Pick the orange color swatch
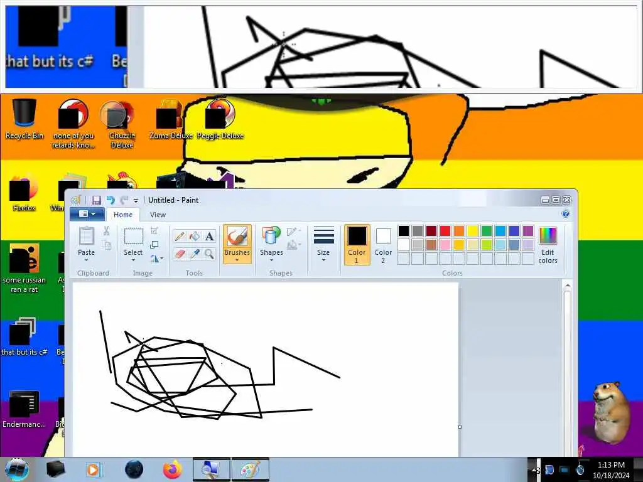 pos(459,231)
